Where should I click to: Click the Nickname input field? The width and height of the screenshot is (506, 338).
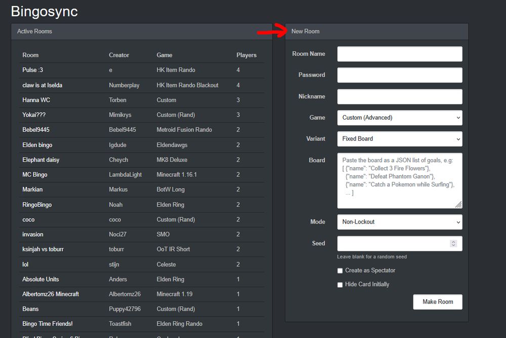tap(399, 96)
